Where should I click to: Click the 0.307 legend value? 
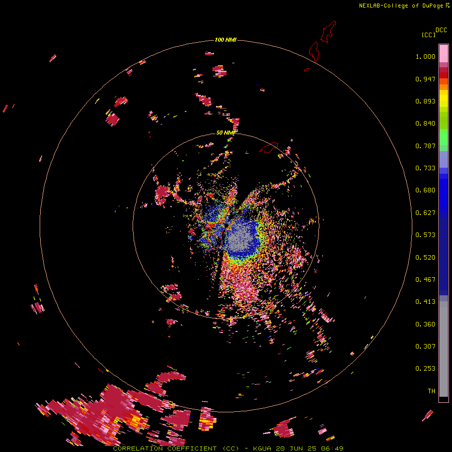tap(425, 347)
